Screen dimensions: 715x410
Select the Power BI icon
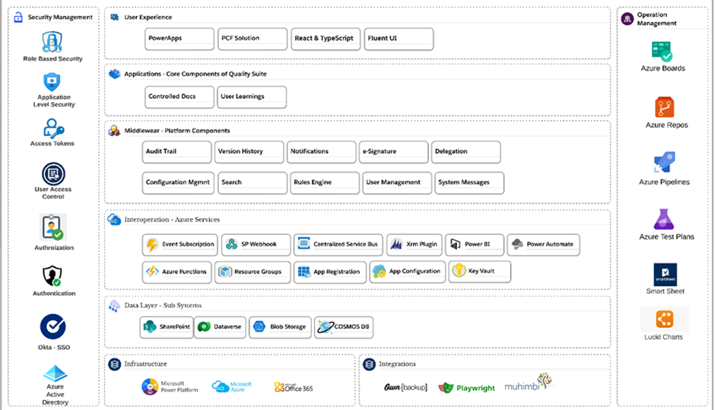coord(455,244)
